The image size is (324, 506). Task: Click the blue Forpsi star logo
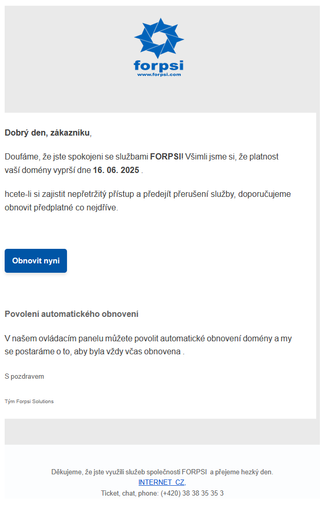159,38
